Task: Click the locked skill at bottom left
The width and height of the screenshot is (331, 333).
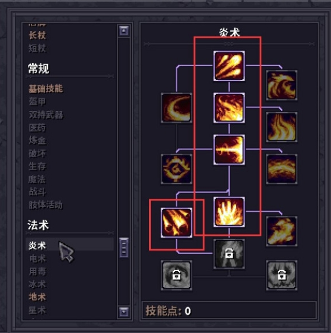Action: coord(177,275)
